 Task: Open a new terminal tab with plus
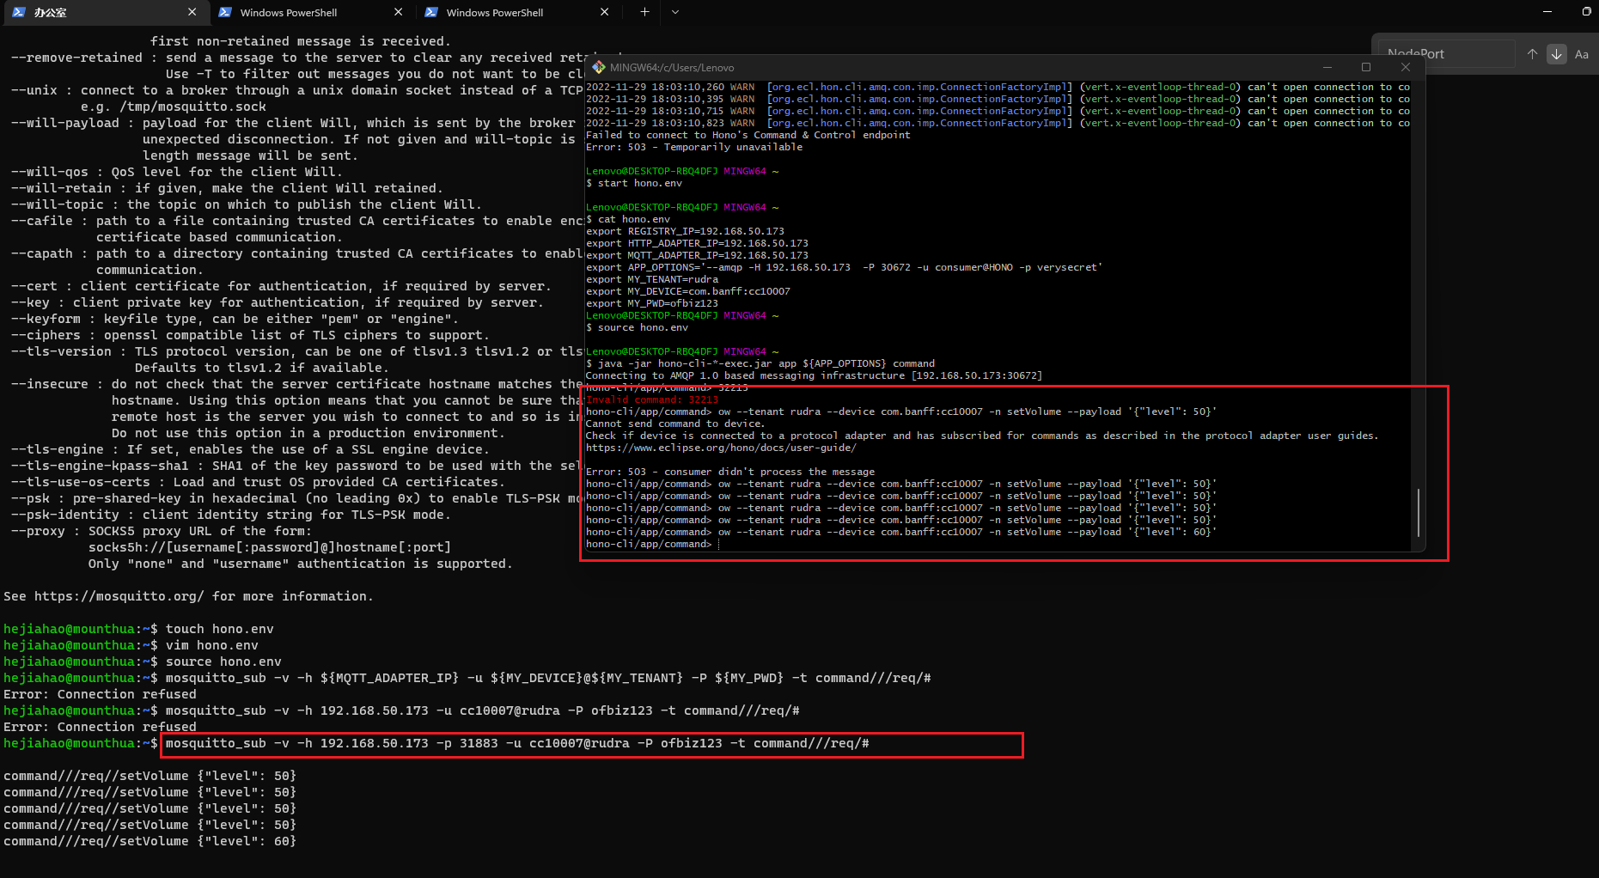[644, 12]
